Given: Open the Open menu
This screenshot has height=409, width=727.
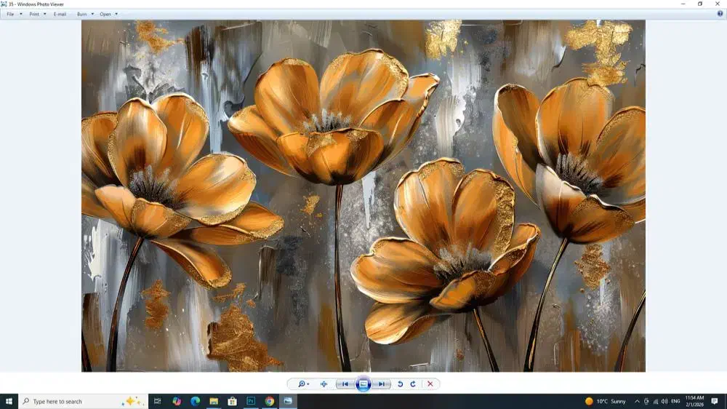Looking at the screenshot, I should tap(108, 14).
